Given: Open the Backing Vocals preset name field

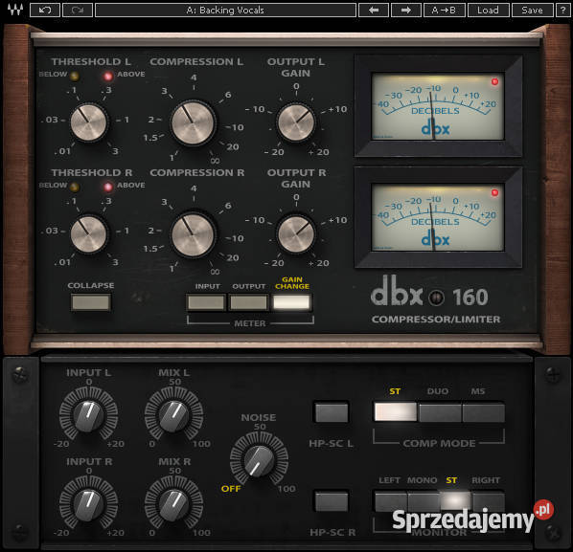Looking at the screenshot, I should [x=225, y=11].
